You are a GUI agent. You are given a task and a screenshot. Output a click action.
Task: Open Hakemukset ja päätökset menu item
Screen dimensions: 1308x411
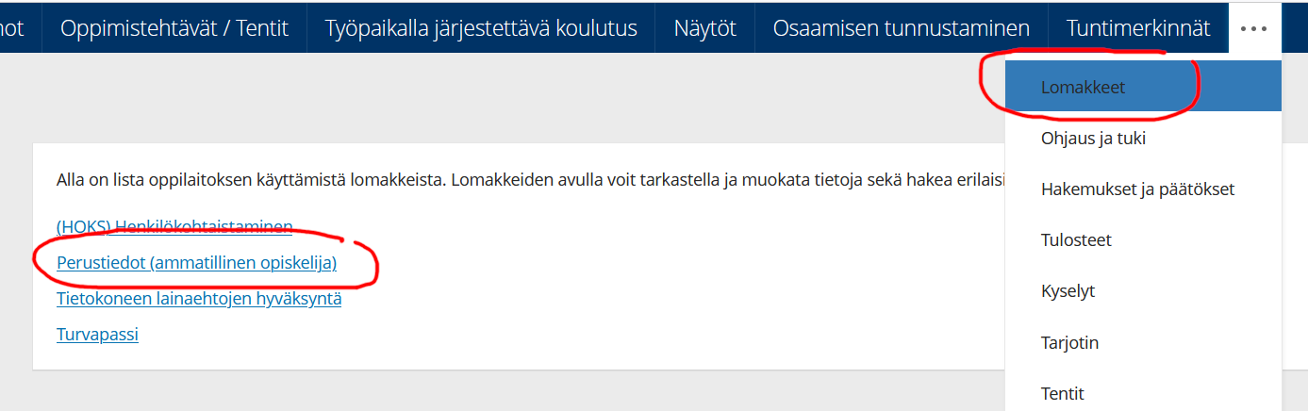click(x=1137, y=189)
